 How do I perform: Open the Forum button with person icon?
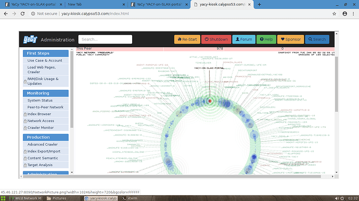[243, 39]
